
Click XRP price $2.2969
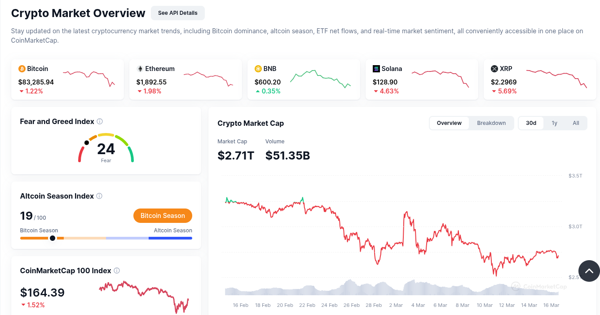(503, 82)
